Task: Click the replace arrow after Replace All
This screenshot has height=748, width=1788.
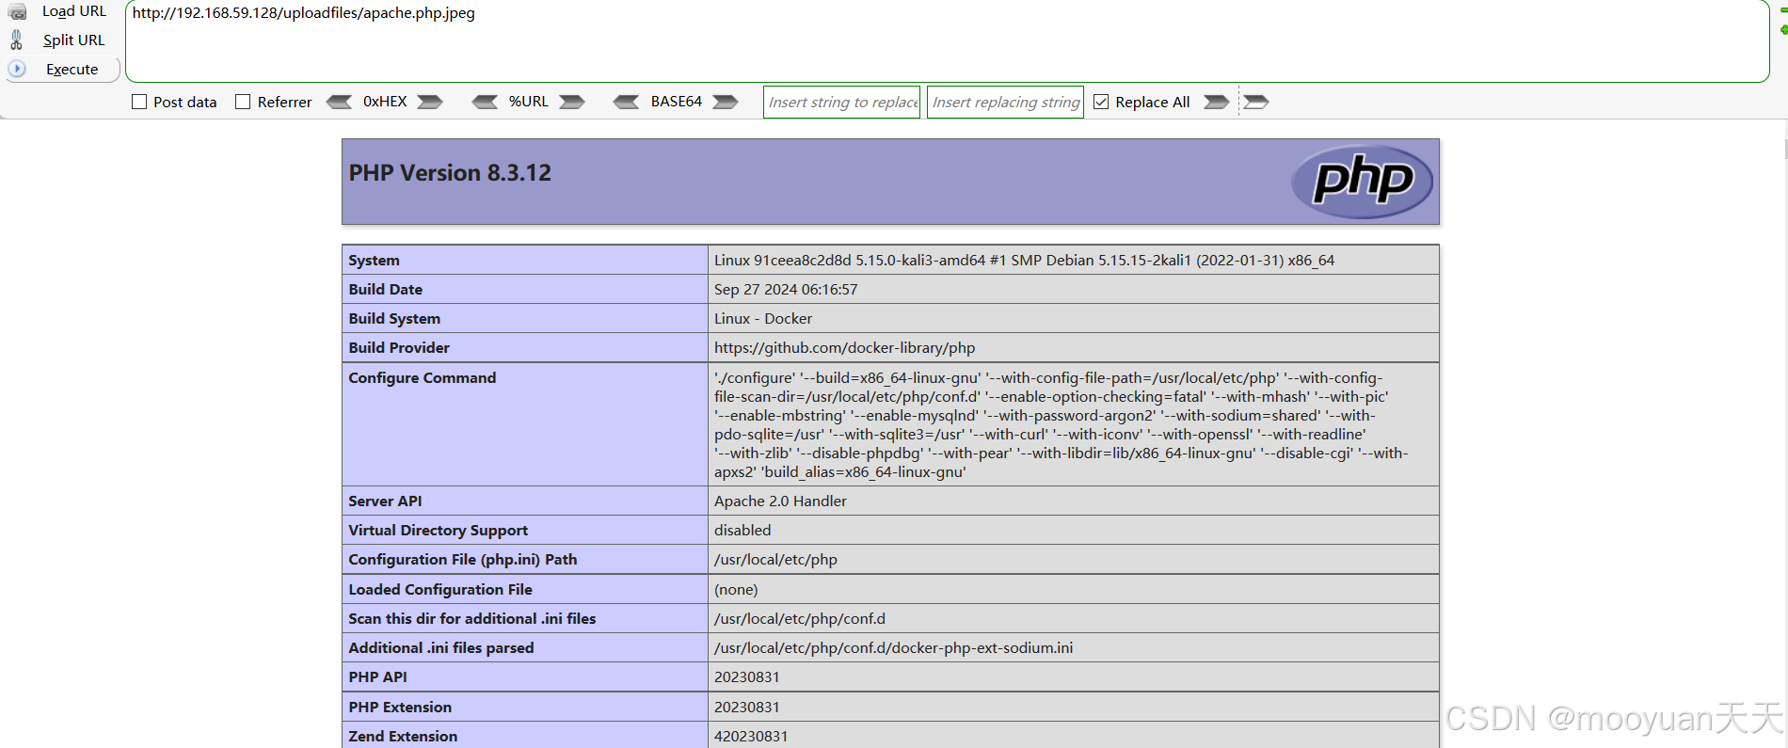Action: click(1217, 102)
